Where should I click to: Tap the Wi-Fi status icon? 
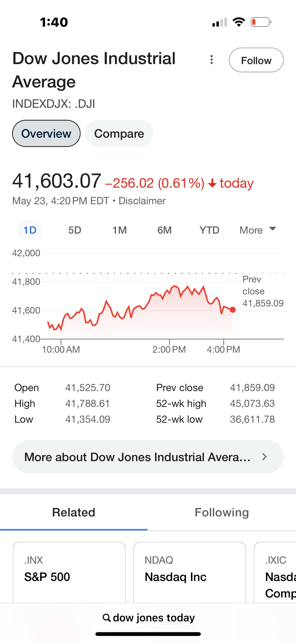click(x=239, y=22)
